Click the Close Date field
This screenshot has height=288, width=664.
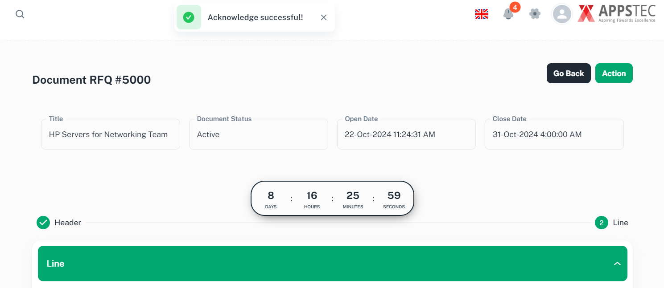click(x=554, y=134)
